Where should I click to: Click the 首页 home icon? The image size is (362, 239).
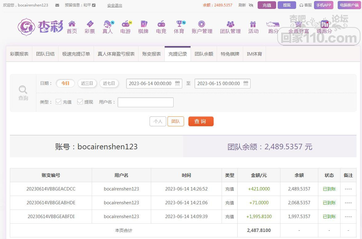point(72,24)
